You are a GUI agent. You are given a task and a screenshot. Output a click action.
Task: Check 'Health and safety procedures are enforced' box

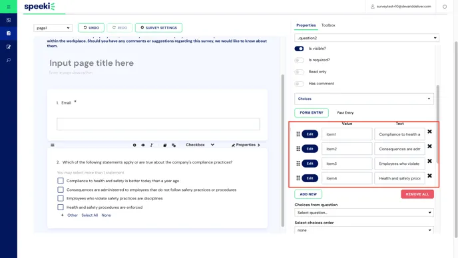pos(61,207)
